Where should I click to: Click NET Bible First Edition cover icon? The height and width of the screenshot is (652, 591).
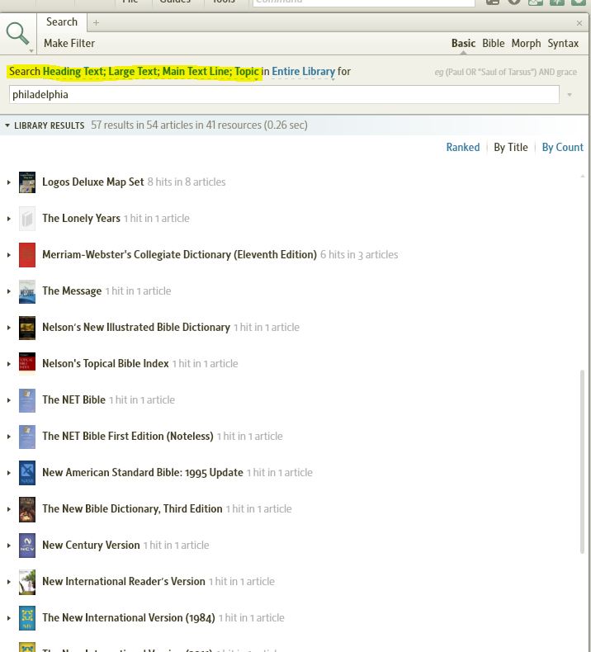click(27, 437)
